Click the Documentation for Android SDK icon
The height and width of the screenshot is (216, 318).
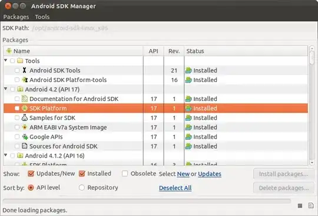click(x=25, y=99)
